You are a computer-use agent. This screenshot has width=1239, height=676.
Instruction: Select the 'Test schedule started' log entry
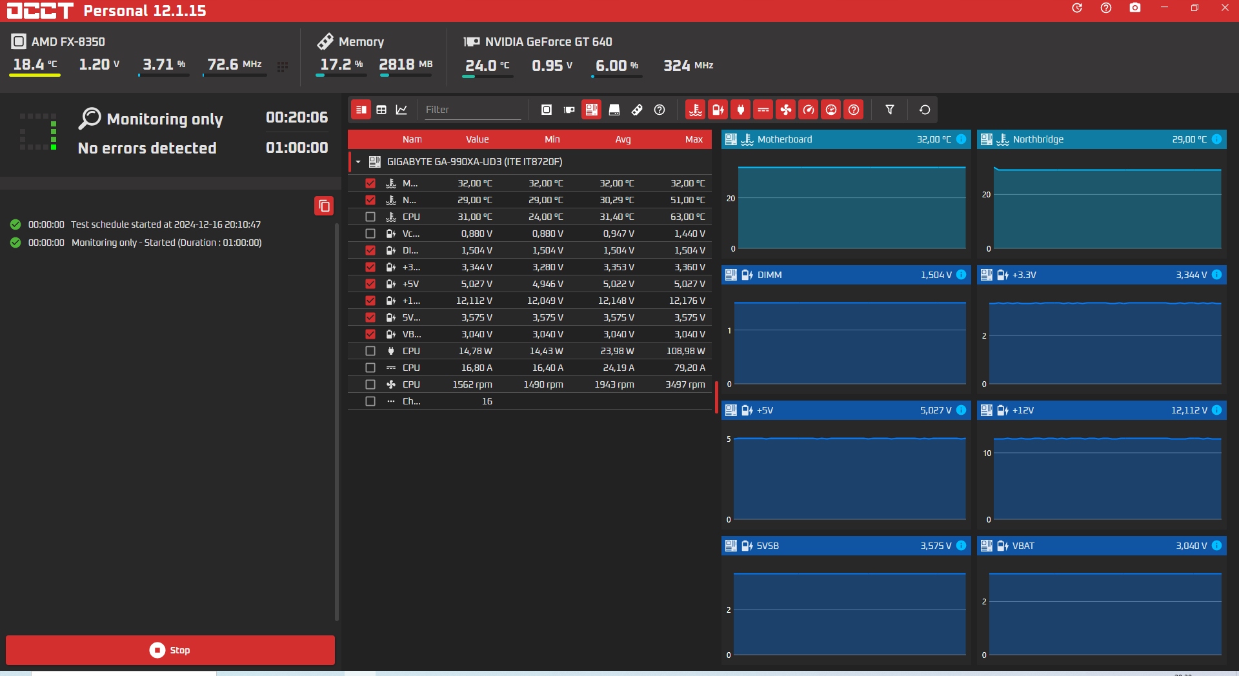click(x=136, y=224)
